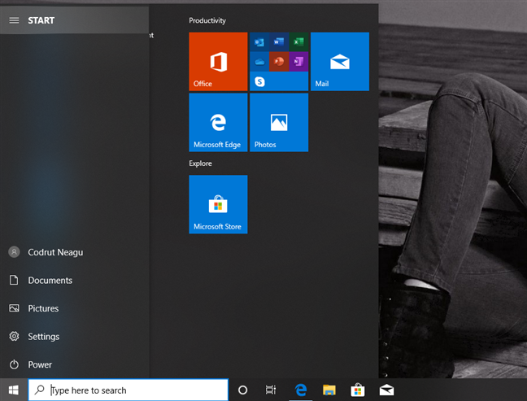The image size is (527, 401).
Task: Open Word in the Office apps folder tile
Action: click(279, 42)
